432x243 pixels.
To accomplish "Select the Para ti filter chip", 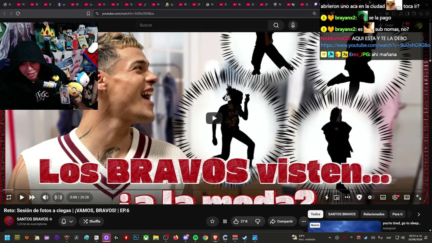I will (x=397, y=214).
